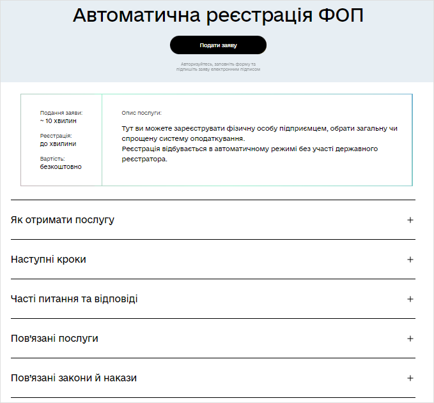Expand the "Як отримати послугу" section title
This screenshot has width=434, height=403.
coord(63,220)
